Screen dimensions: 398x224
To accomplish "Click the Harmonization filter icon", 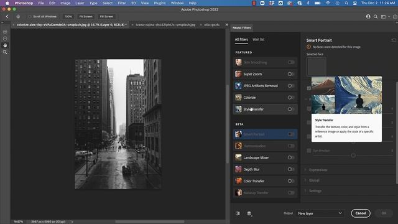I will tap(238, 146).
